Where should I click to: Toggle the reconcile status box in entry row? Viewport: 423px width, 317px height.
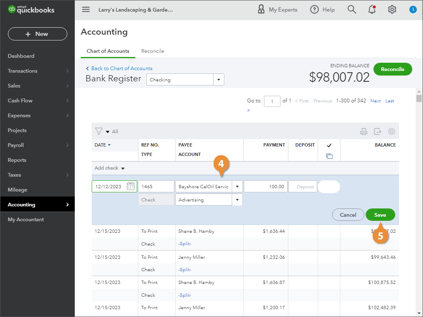[x=329, y=187]
